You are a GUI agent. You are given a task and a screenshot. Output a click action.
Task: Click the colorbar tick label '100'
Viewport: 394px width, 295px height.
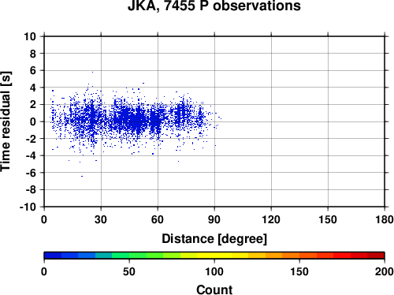[214, 271]
